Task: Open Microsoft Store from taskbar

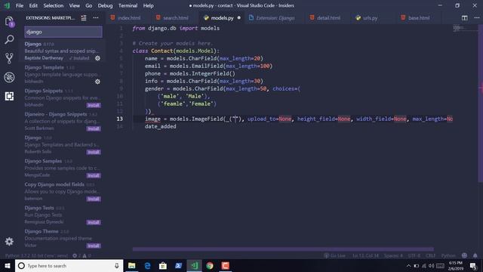Action: click(x=163, y=265)
